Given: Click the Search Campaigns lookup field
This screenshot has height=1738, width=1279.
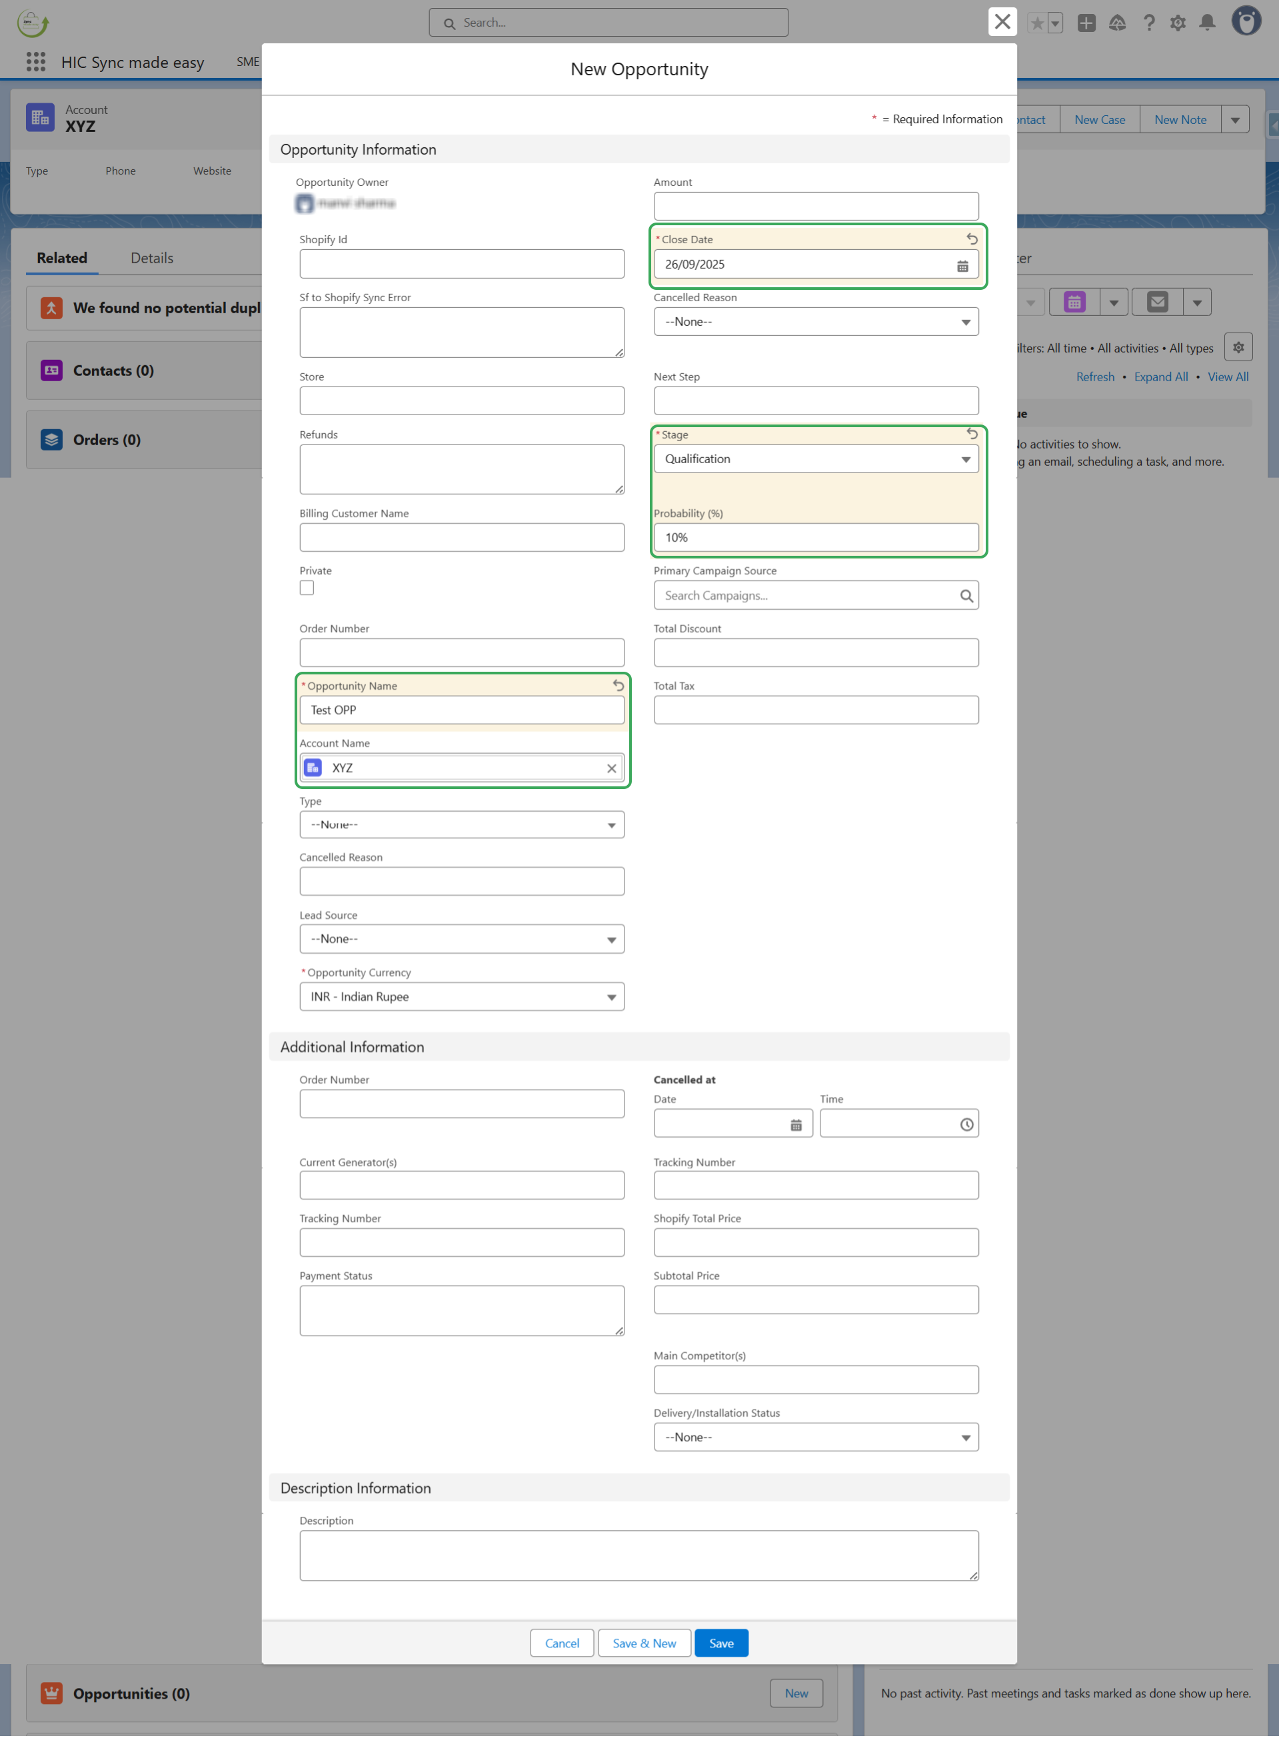Looking at the screenshot, I should (808, 596).
